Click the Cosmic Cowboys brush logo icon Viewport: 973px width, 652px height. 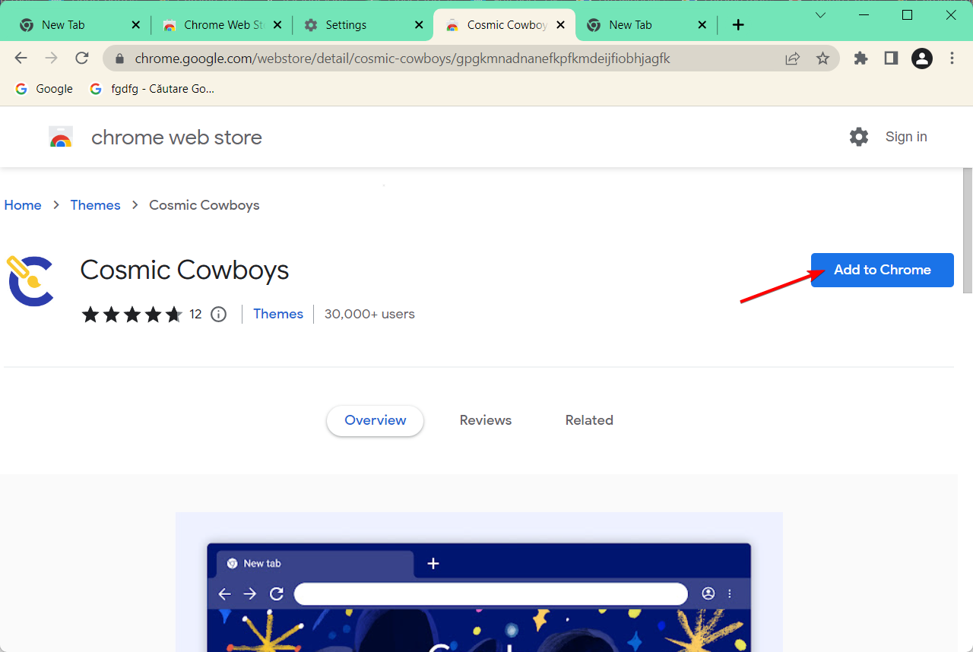pos(30,280)
